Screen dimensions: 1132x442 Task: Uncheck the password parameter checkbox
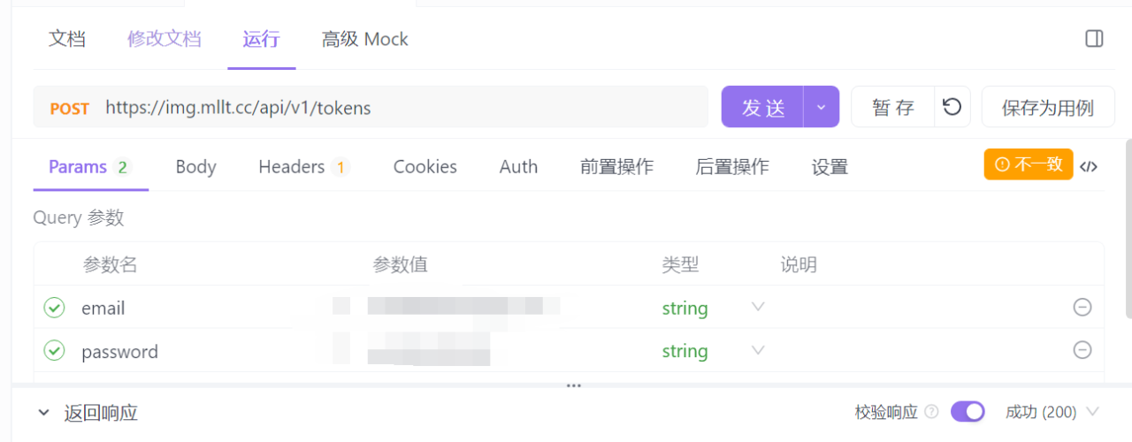tap(55, 351)
